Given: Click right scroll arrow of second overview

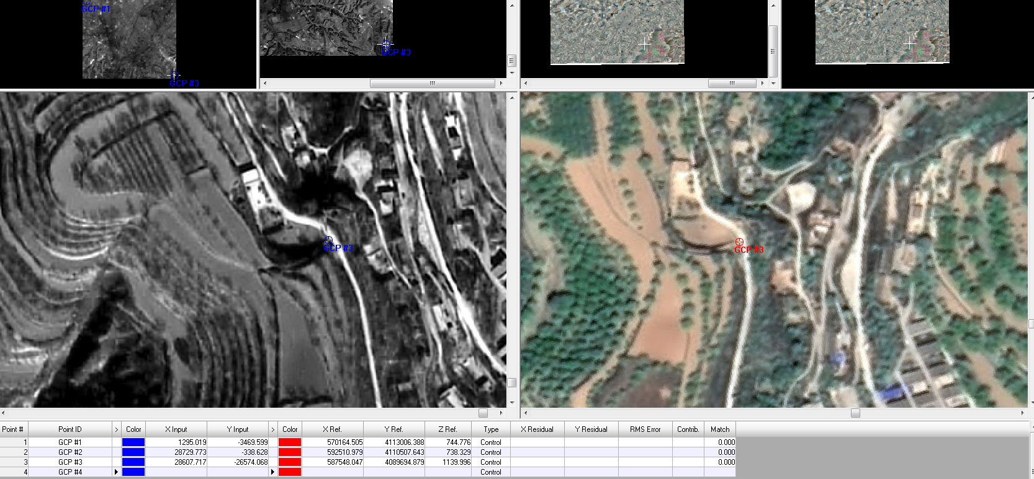Looking at the screenshot, I should (x=501, y=83).
